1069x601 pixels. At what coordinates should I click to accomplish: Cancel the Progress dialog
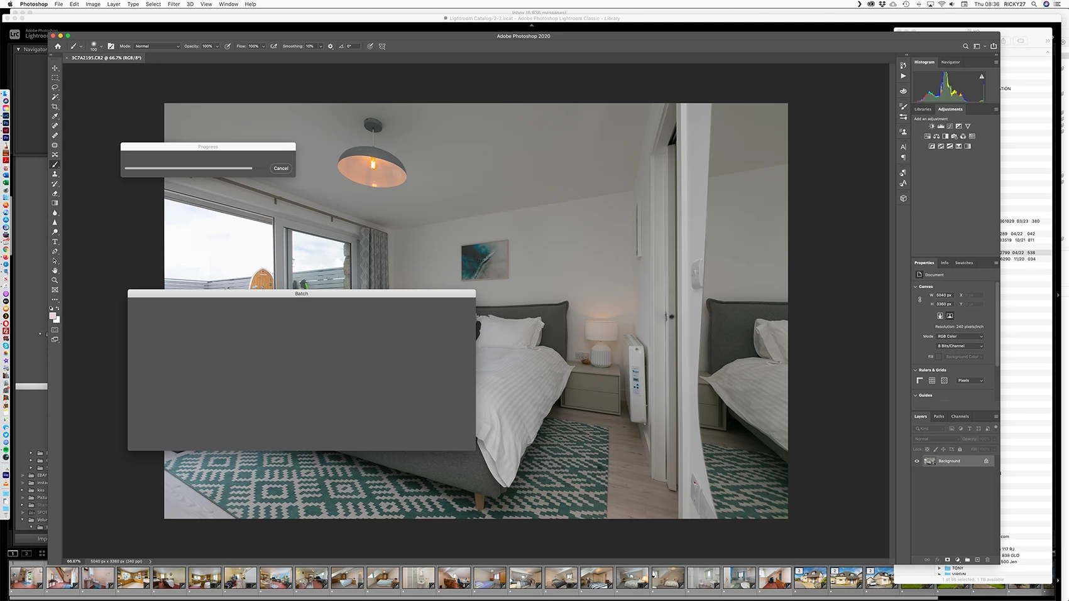(x=281, y=168)
